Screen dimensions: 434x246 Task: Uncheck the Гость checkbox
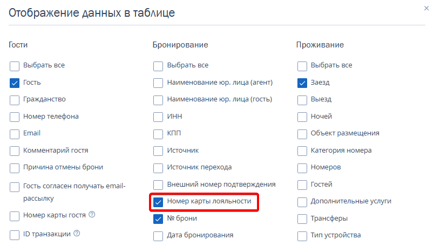(x=15, y=83)
